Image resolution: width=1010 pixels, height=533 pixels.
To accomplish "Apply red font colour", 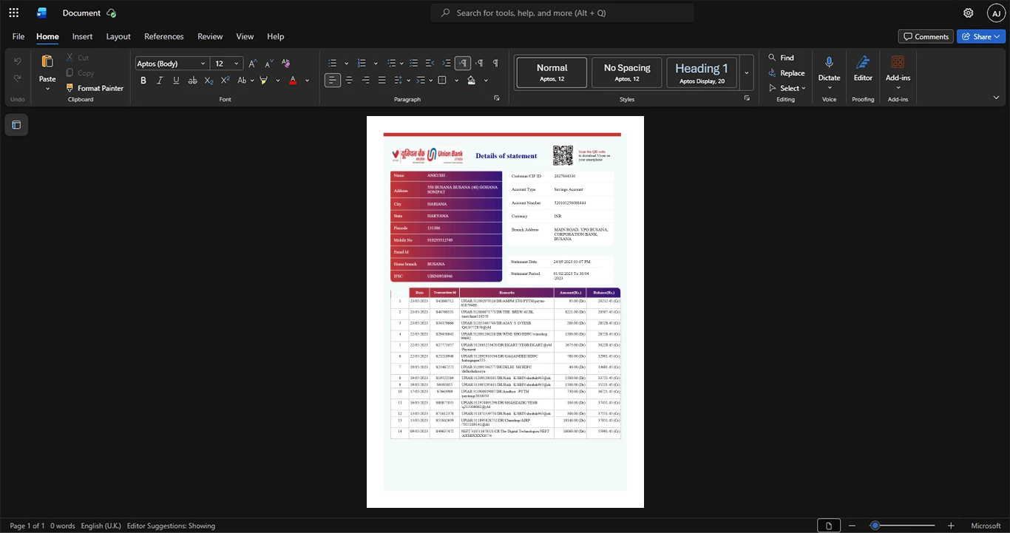I will pyautogui.click(x=293, y=80).
